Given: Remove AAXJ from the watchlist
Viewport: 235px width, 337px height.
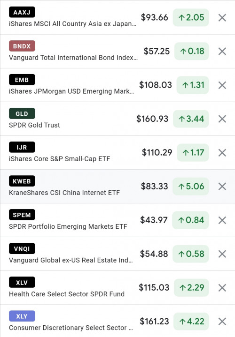Looking at the screenshot, I should (x=222, y=18).
